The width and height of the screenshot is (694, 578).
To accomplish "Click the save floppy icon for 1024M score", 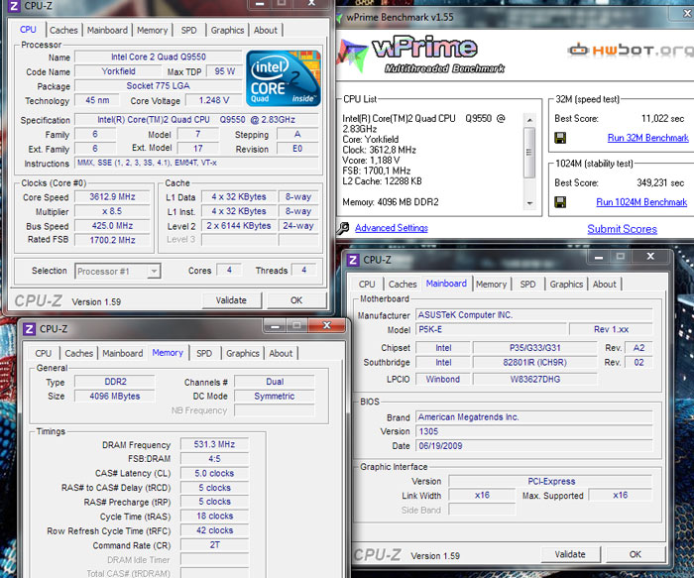I will [x=560, y=202].
